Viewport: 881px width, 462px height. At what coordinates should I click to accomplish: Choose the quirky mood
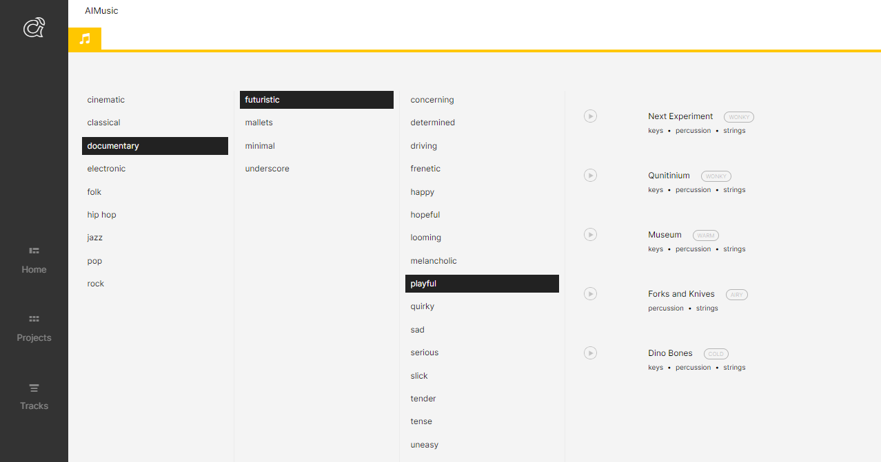(x=423, y=306)
